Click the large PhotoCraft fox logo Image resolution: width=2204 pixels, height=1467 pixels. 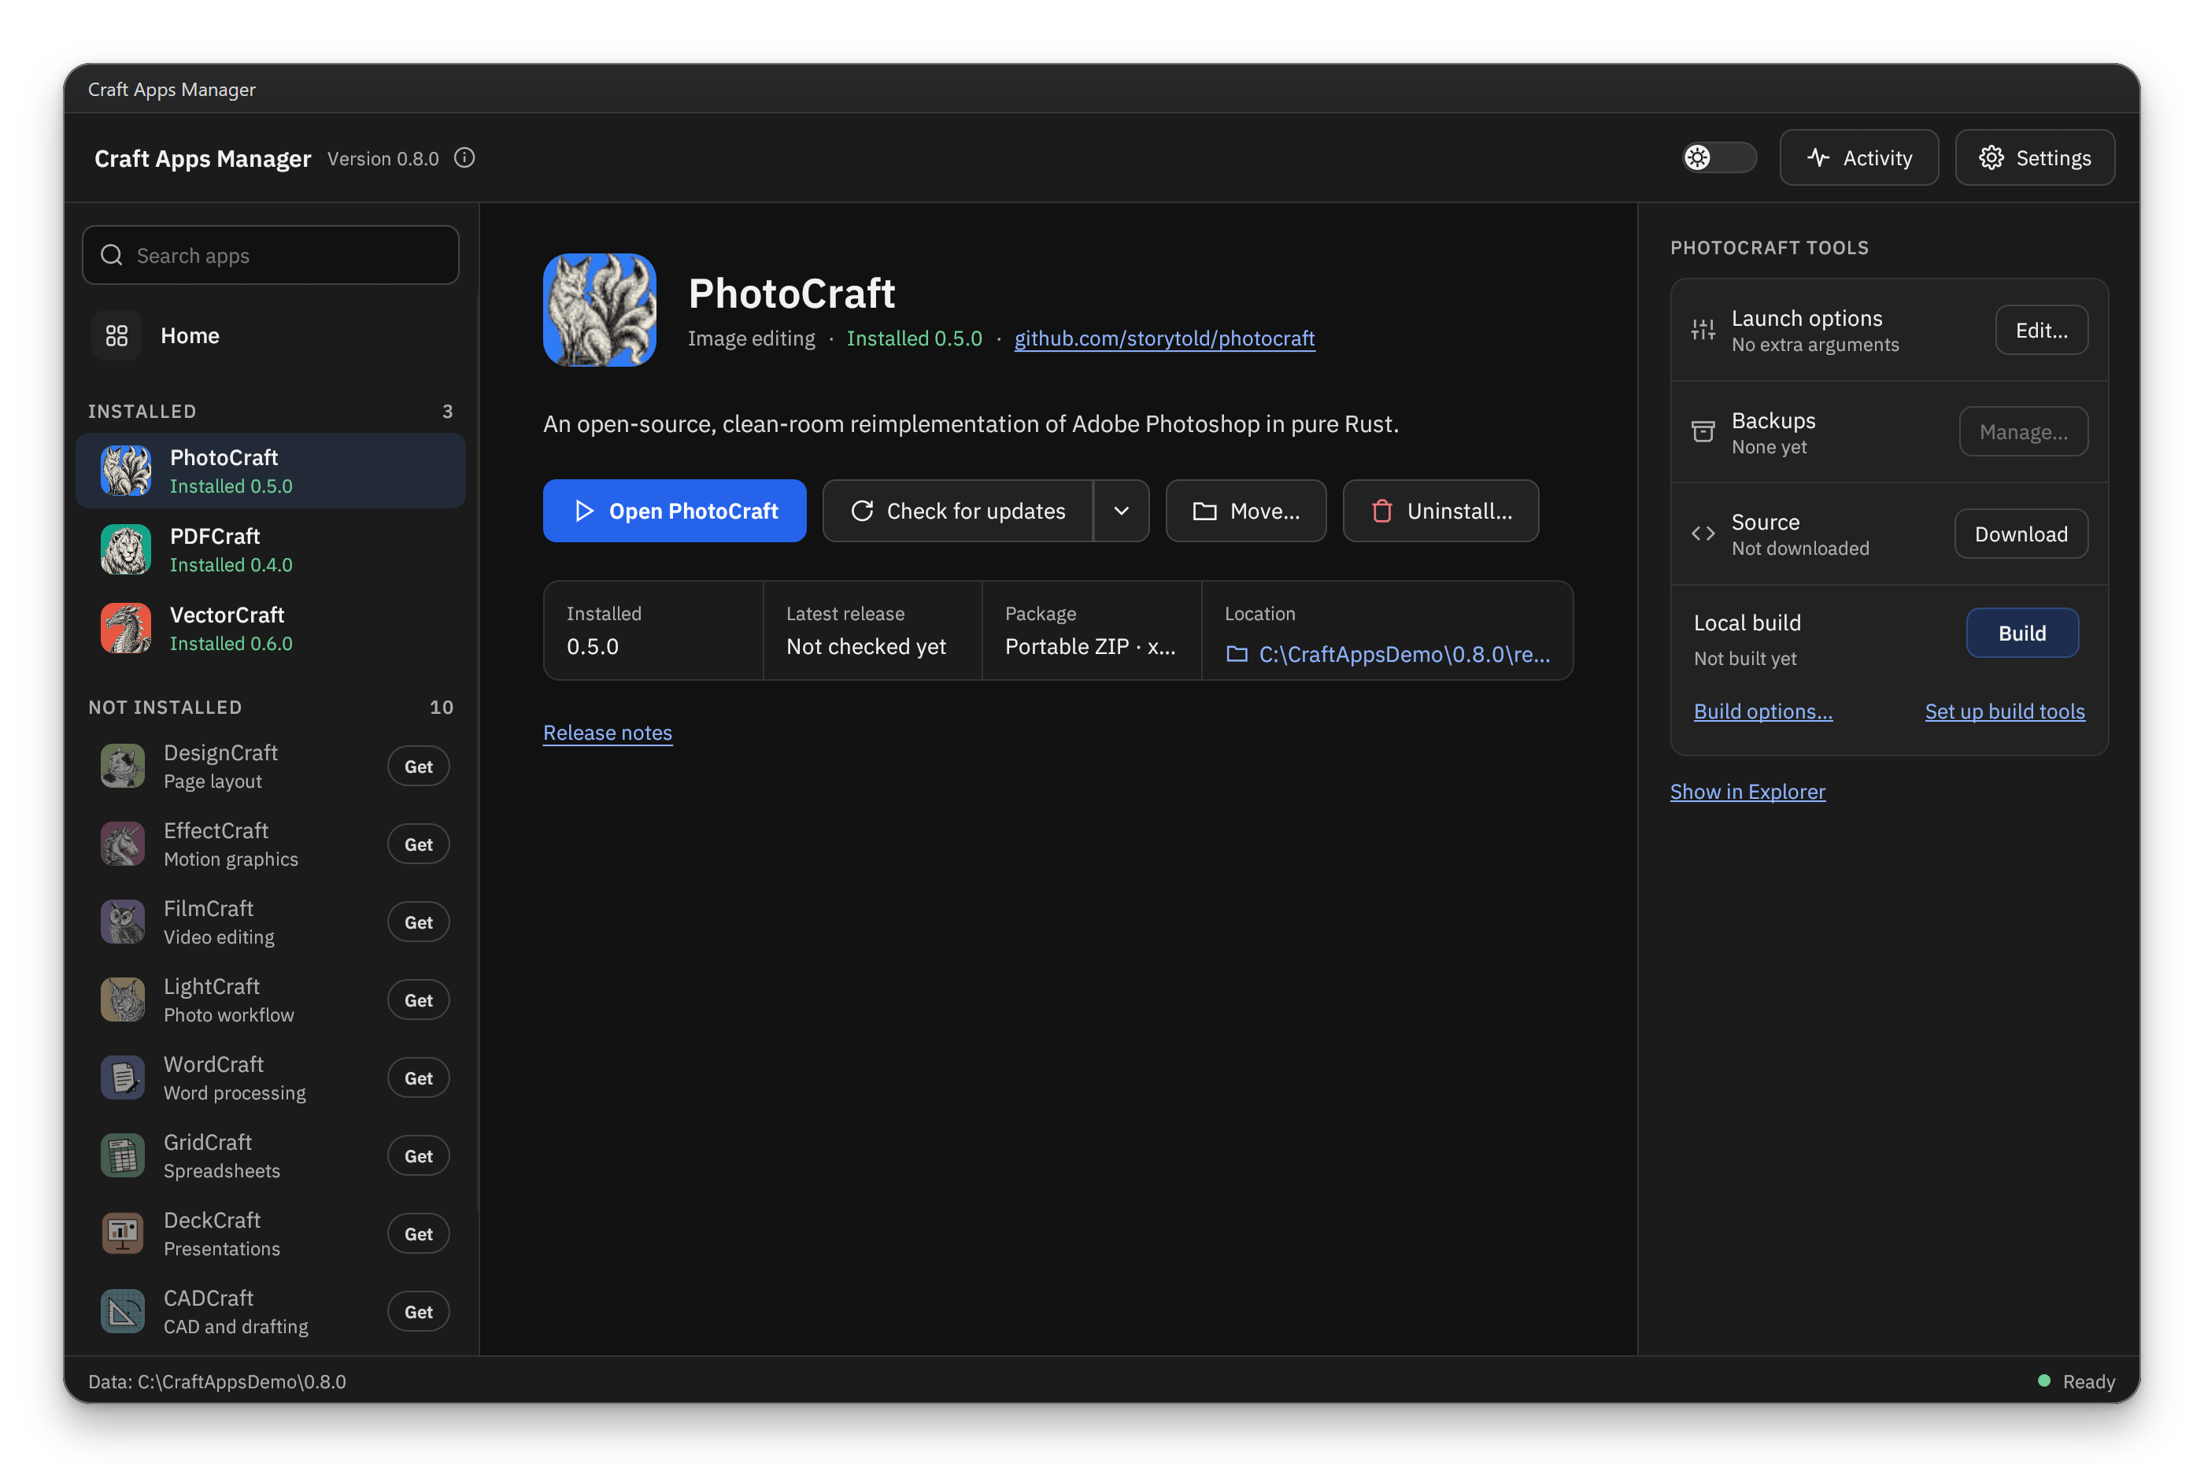tap(600, 309)
